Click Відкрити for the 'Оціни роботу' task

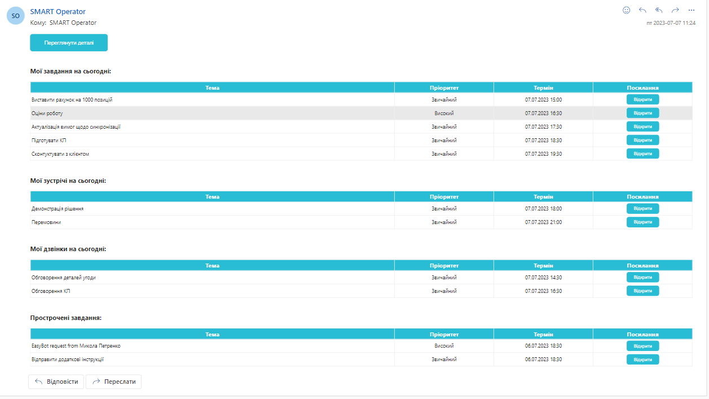[x=642, y=113]
